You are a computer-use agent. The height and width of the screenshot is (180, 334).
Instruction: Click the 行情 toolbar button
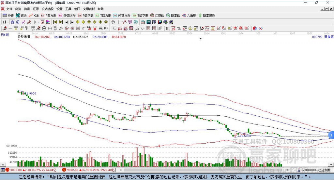(8, 16)
